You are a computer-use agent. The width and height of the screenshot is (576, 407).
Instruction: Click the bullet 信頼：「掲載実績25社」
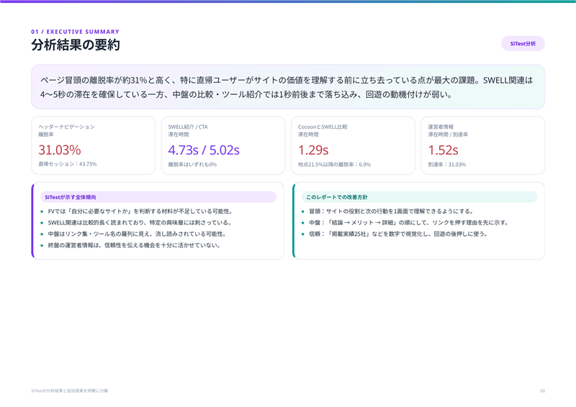(398, 234)
